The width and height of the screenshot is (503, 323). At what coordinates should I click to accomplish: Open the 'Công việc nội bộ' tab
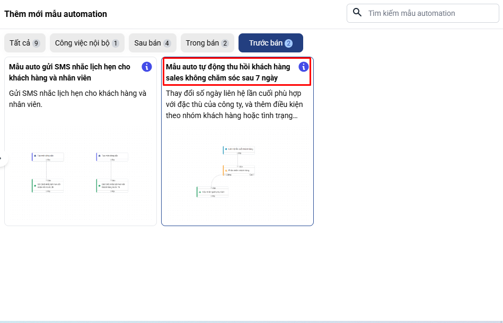coord(87,43)
